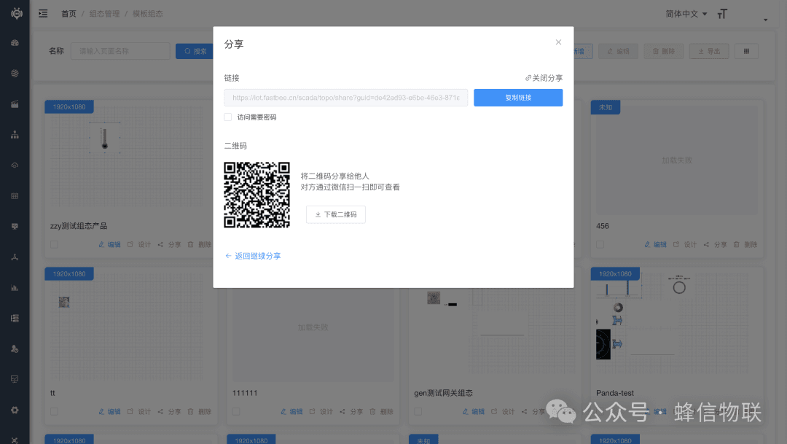The image size is (787, 444).
Task: Click the 导出 export button in the toolbar
Action: coord(709,51)
